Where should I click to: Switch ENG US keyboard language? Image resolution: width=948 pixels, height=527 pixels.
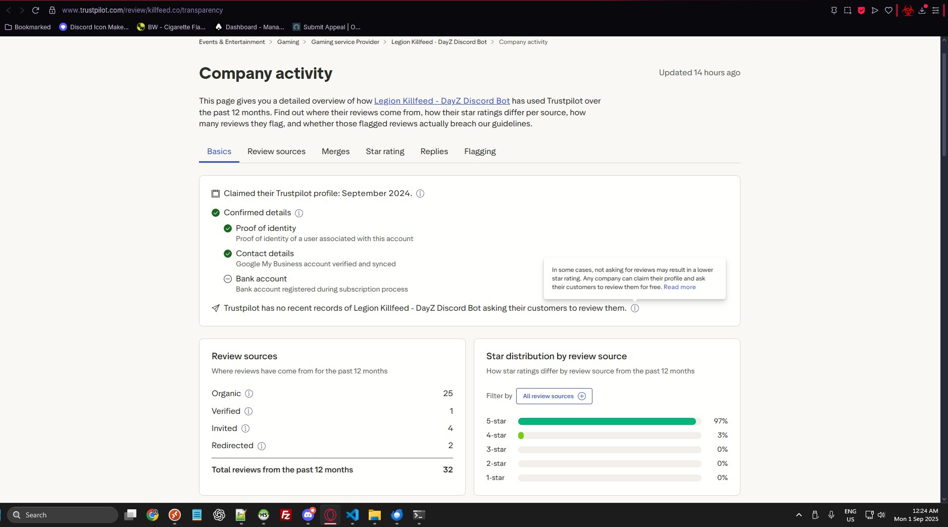tap(851, 515)
